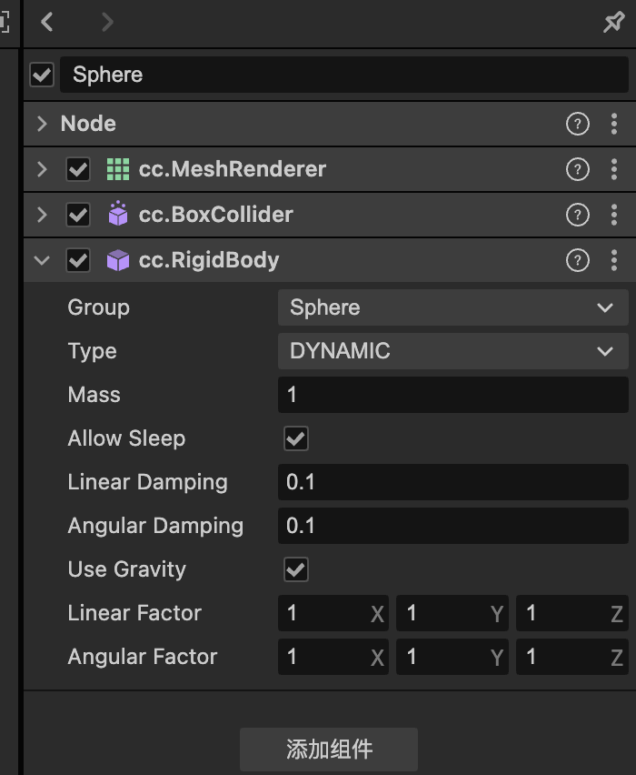
Task: Open cc.BoxCollider three-dot options menu
Action: coord(615,216)
